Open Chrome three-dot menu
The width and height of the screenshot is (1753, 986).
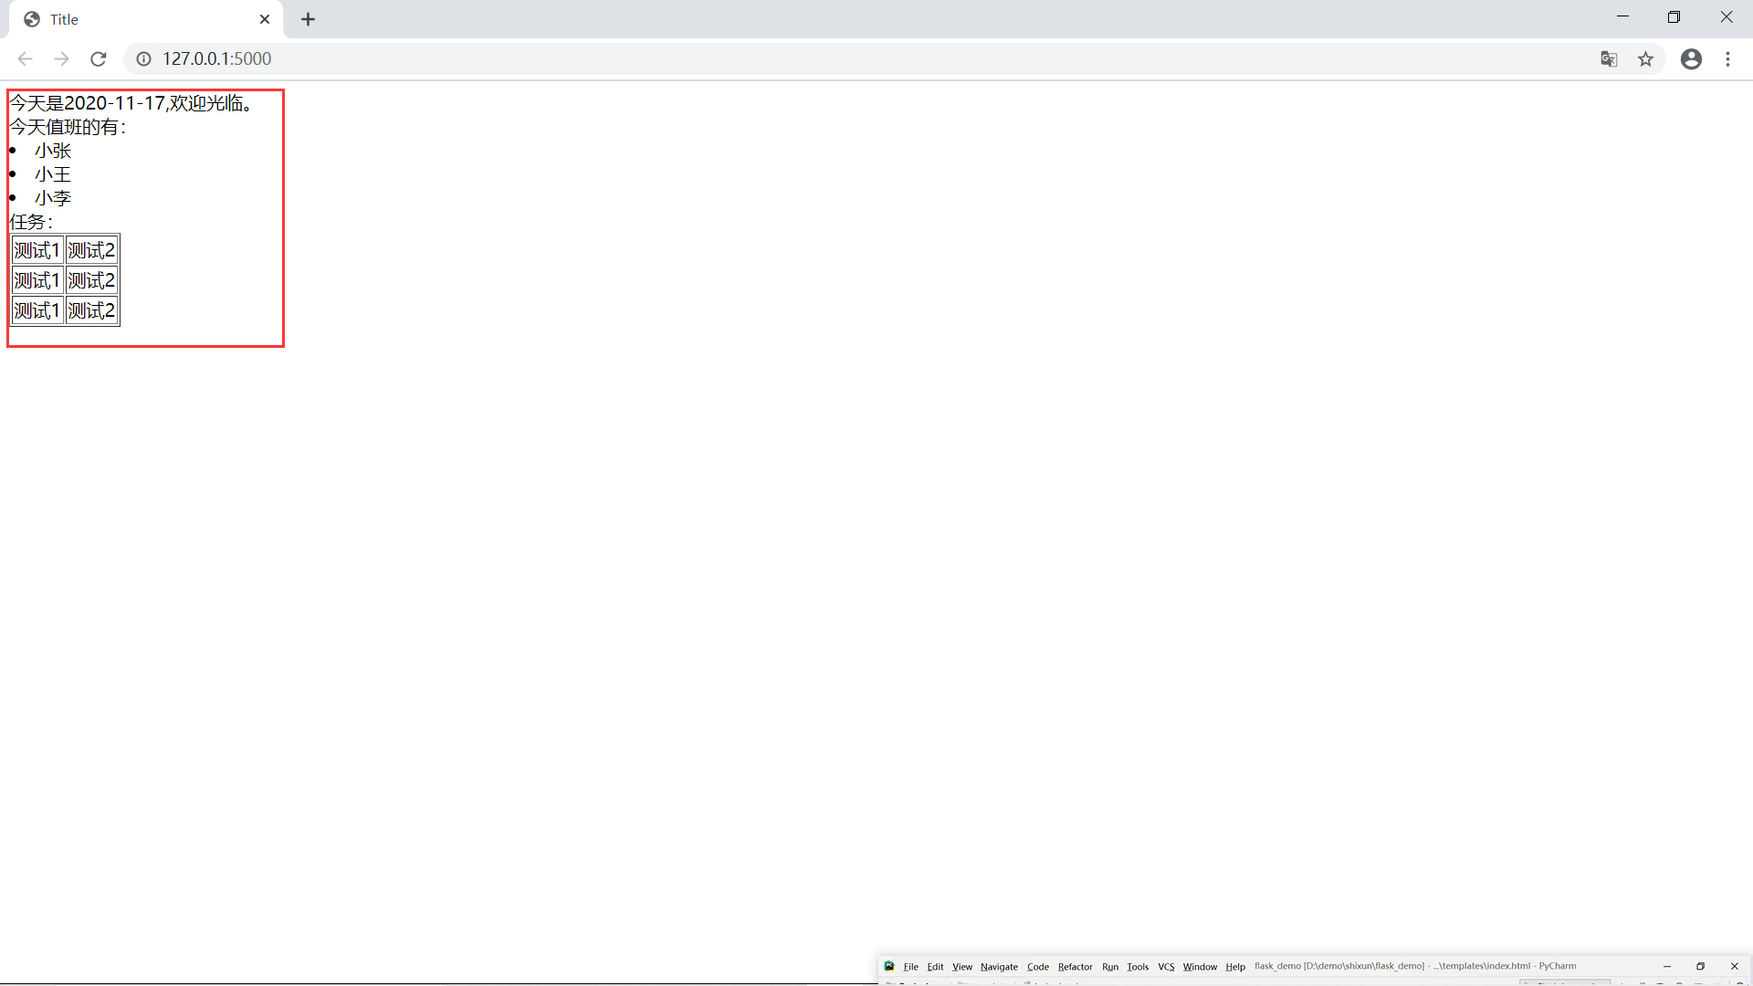[1727, 58]
